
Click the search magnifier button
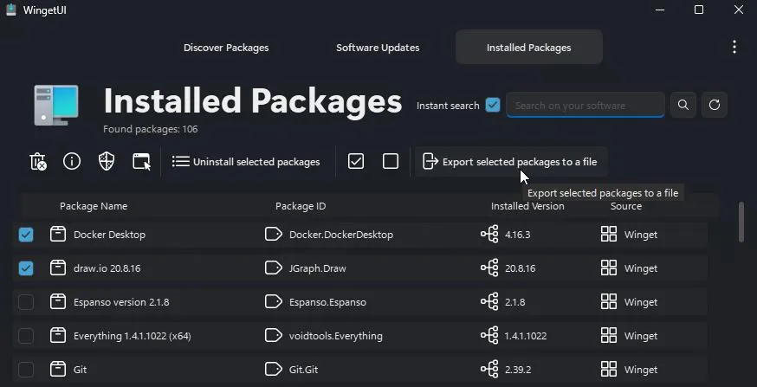[683, 105]
